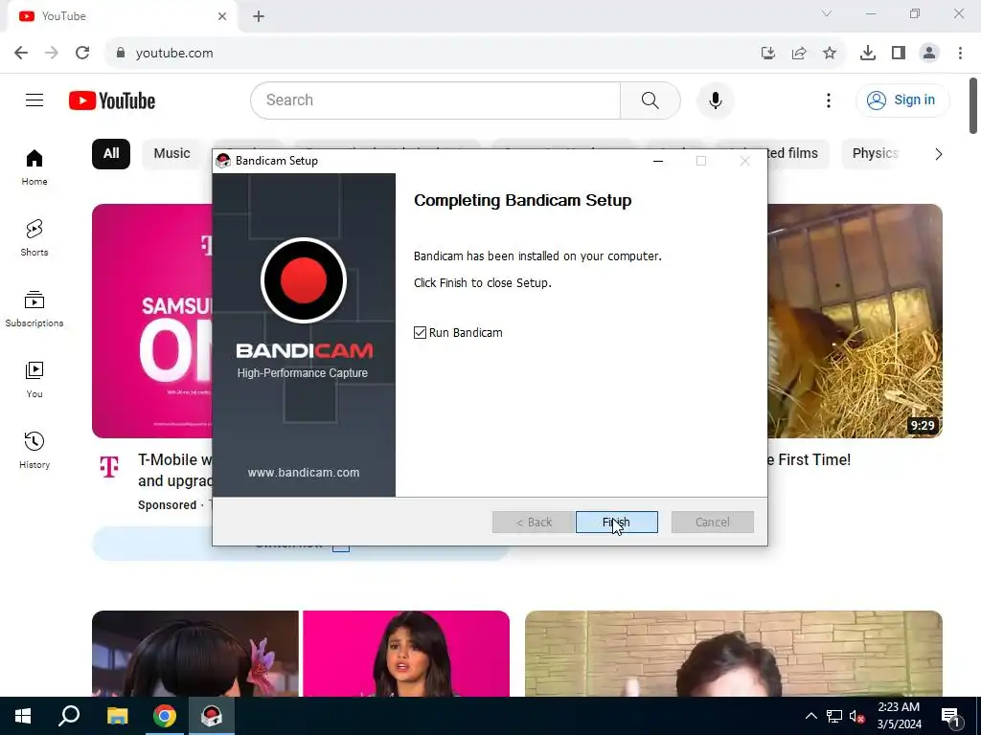Click the magnifier search button on YouTube

point(650,100)
